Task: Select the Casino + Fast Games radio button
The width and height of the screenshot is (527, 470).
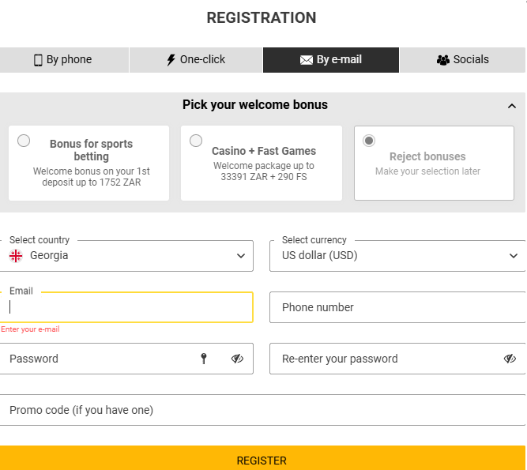Action: [x=196, y=141]
